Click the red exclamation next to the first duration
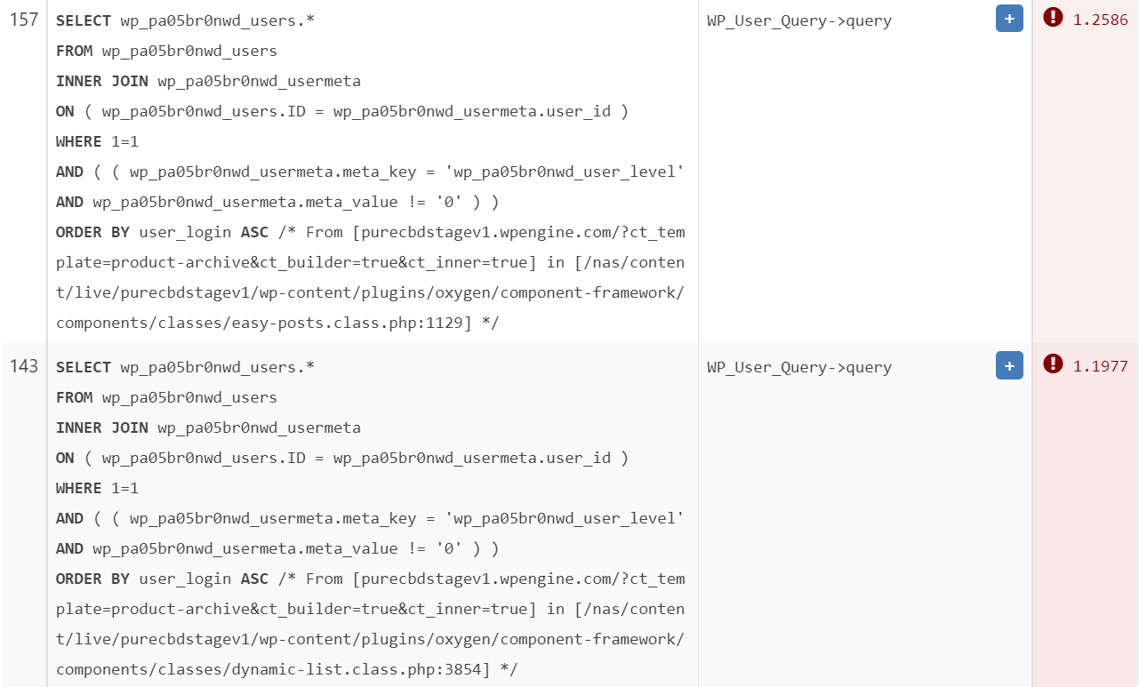 (1055, 19)
